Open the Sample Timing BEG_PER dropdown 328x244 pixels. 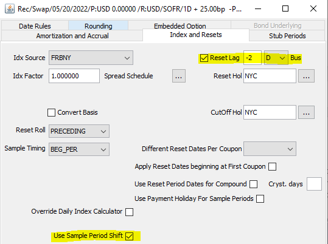[x=79, y=149]
